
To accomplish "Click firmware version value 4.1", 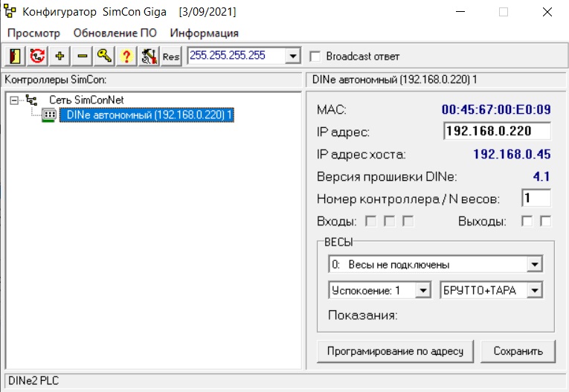I will [x=541, y=176].
